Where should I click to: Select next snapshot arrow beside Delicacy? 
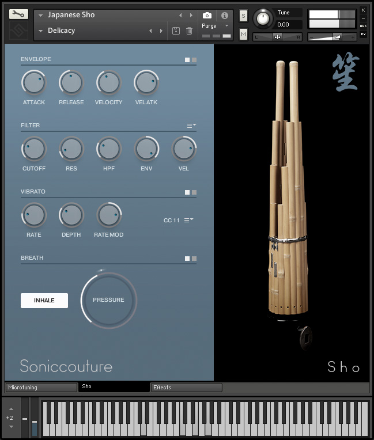[x=161, y=31]
